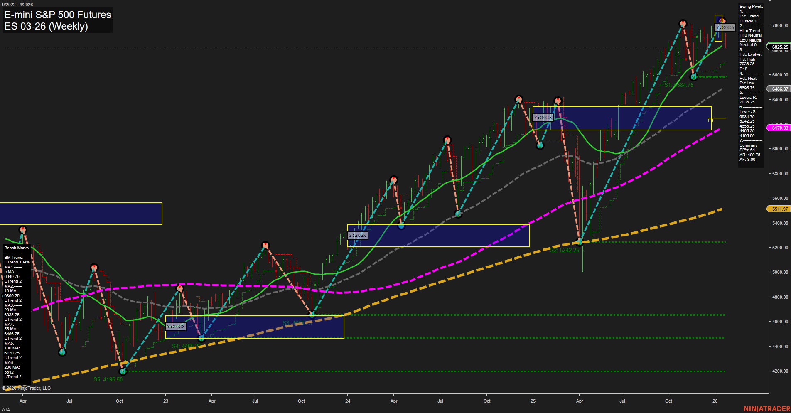Expand the Y:2024 zone label
Screen dimensions: 791x413
click(x=358, y=235)
